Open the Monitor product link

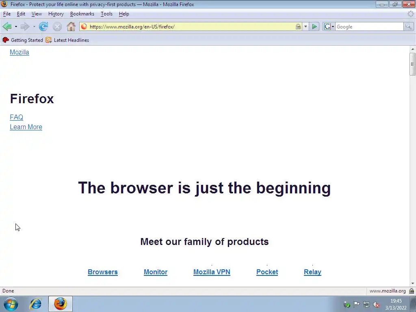click(156, 272)
